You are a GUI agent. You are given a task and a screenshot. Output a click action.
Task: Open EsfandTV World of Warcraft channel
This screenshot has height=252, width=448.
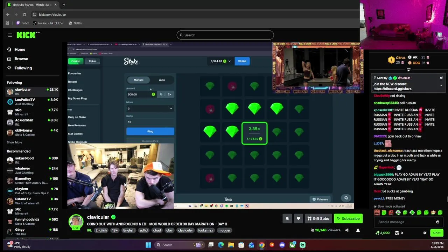click(x=32, y=201)
